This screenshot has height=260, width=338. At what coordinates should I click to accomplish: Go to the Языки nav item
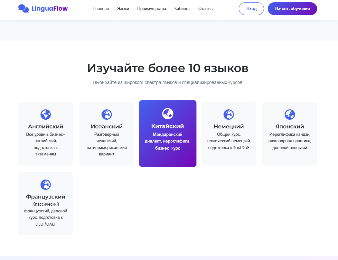[123, 9]
